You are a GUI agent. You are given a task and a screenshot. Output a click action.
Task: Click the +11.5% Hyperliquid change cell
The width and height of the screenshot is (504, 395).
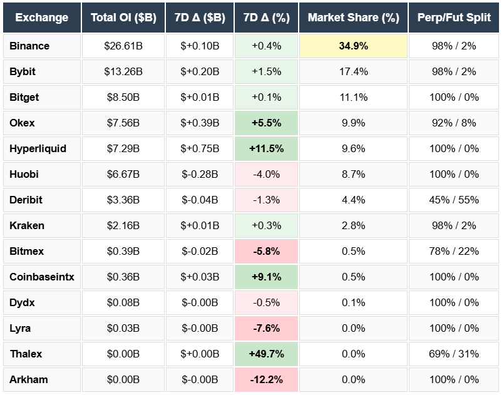pos(266,149)
